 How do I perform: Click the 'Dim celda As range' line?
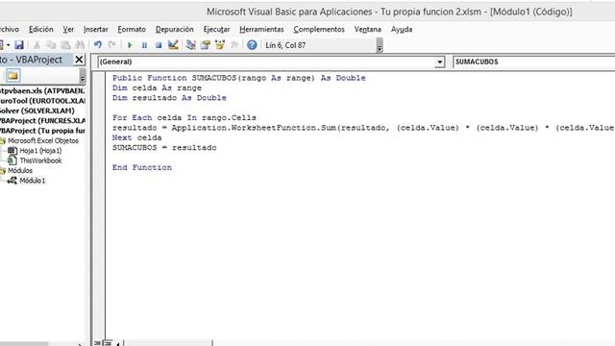pos(157,87)
